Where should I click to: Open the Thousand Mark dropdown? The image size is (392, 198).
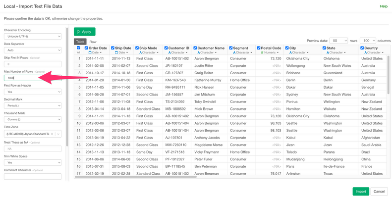click(x=33, y=120)
